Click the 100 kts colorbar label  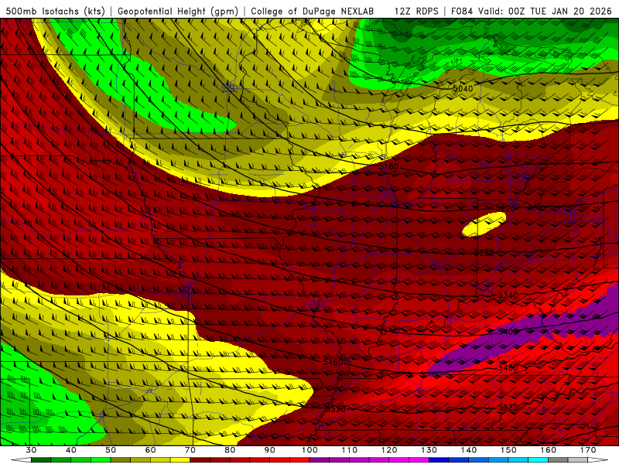(x=309, y=450)
